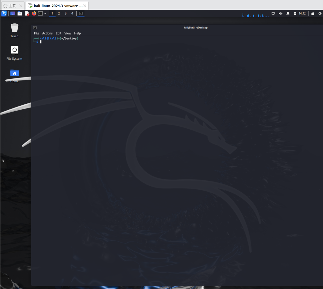
Task: Launch Firefox from the top panel
Action: 34,13
